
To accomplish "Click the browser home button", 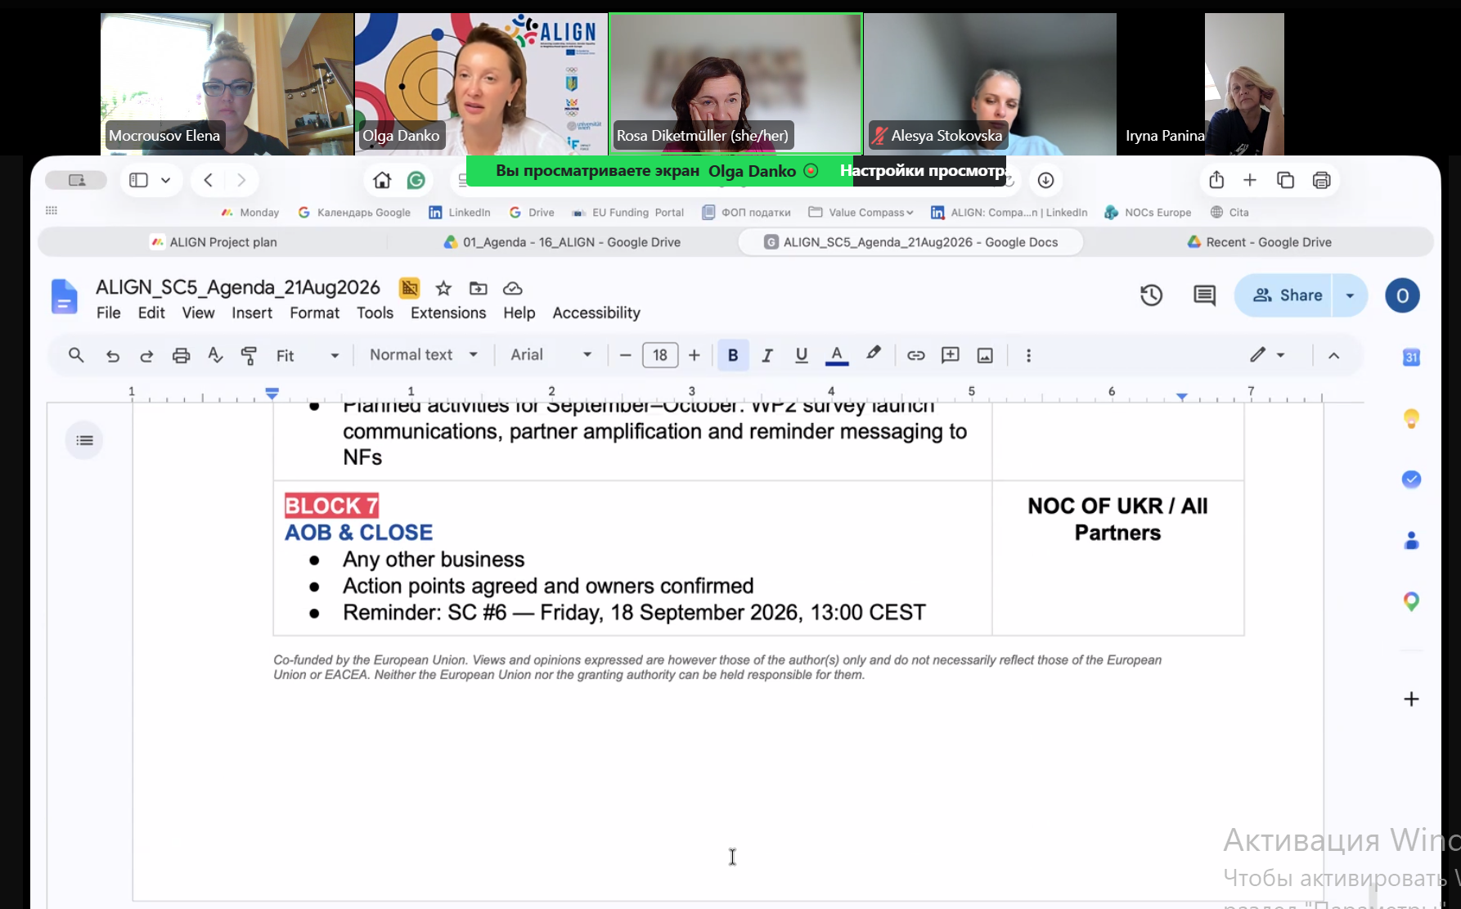I will tap(382, 180).
